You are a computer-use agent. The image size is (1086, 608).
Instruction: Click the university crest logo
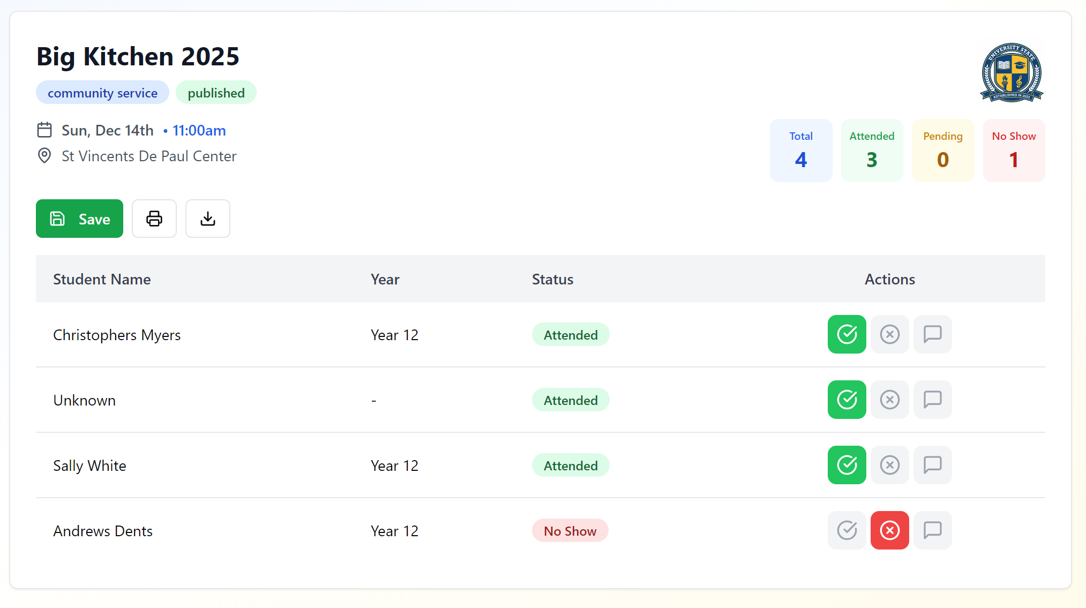(x=1012, y=73)
